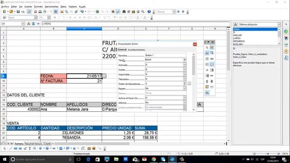Open Chrome from the taskbar

click(x=154, y=159)
